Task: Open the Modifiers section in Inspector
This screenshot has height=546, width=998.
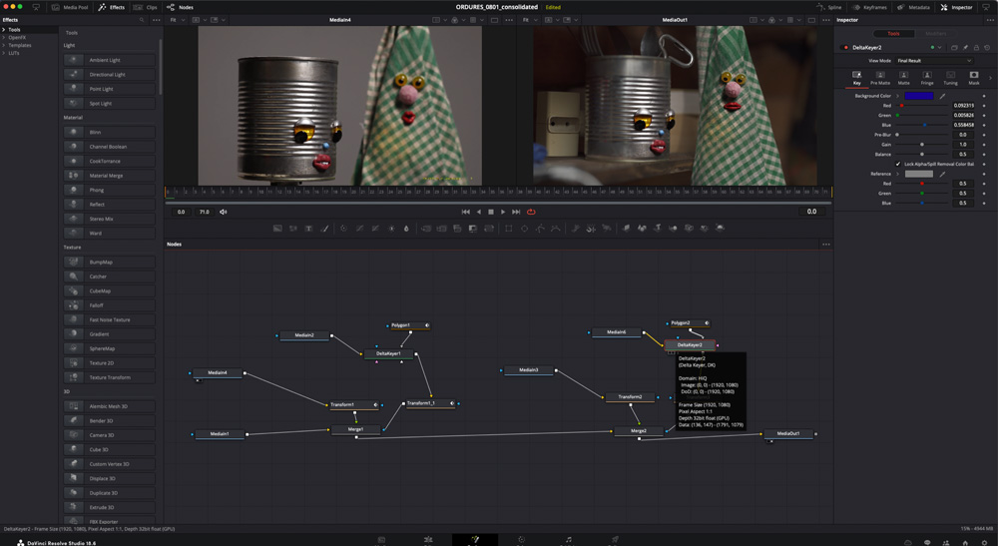Action: [935, 33]
